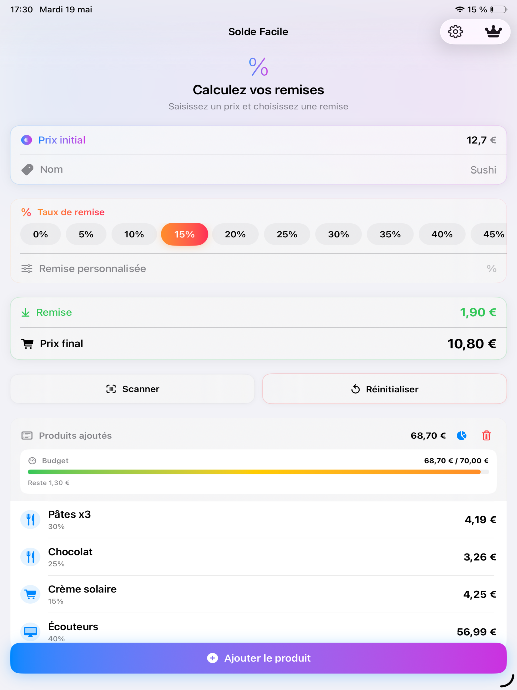Screen dimensions: 517x690
Task: Tap the Reste 1,30 € label
Action: pyautogui.click(x=49, y=483)
